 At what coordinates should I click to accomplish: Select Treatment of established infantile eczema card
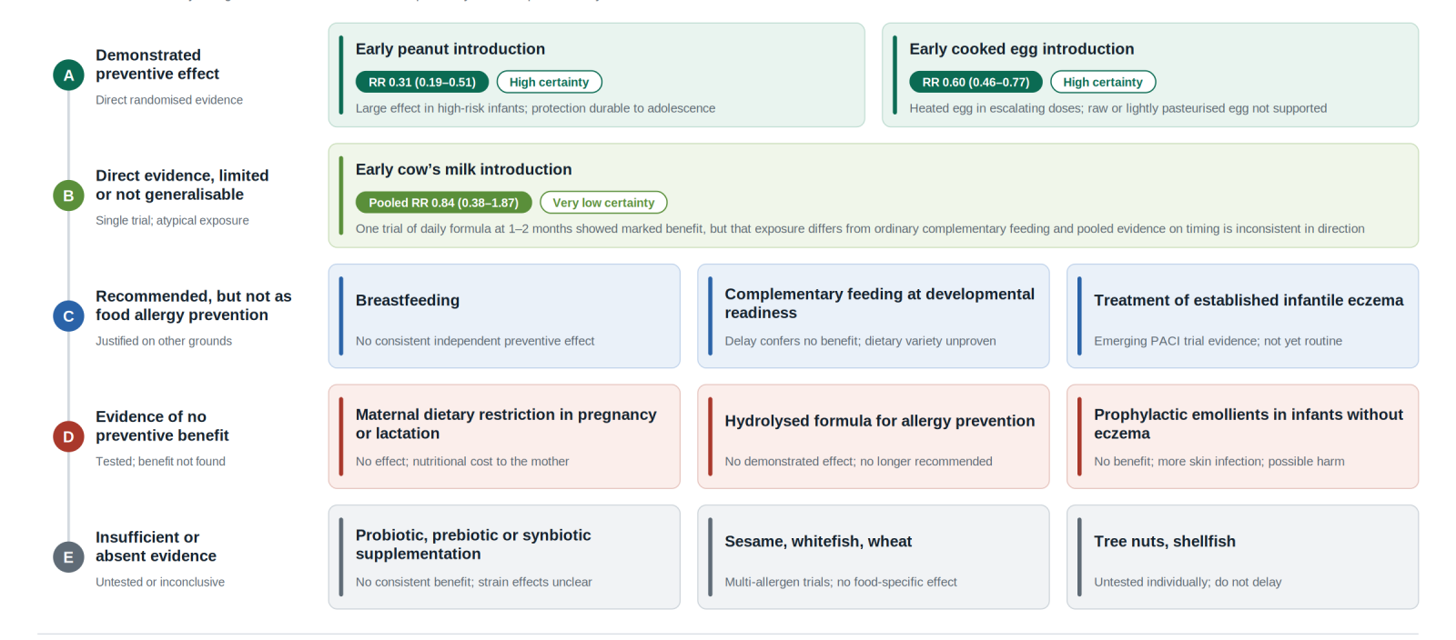1242,315
